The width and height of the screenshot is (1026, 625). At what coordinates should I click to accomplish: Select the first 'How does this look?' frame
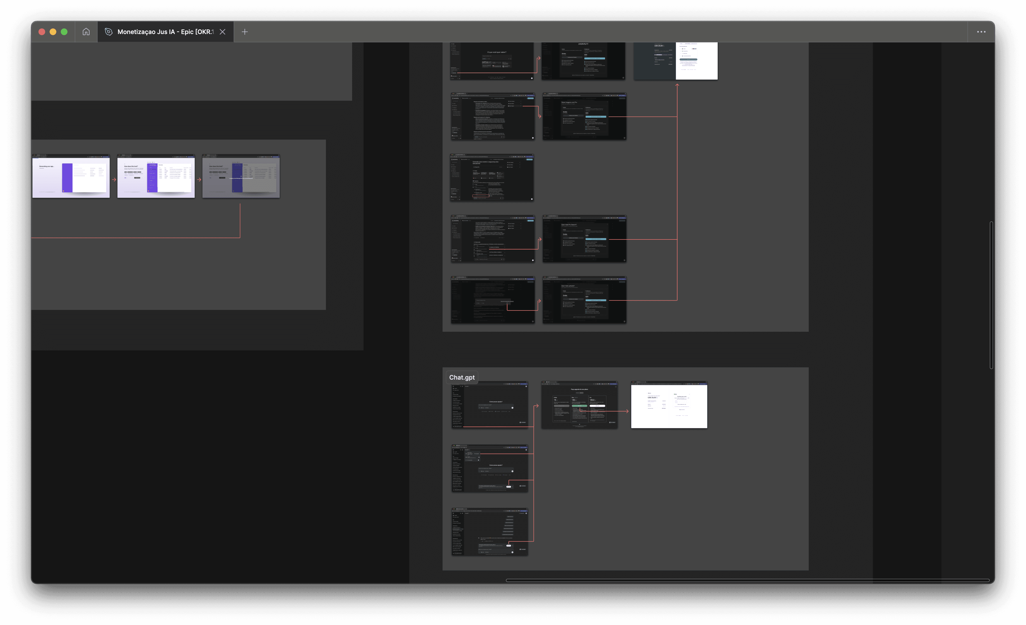click(156, 176)
